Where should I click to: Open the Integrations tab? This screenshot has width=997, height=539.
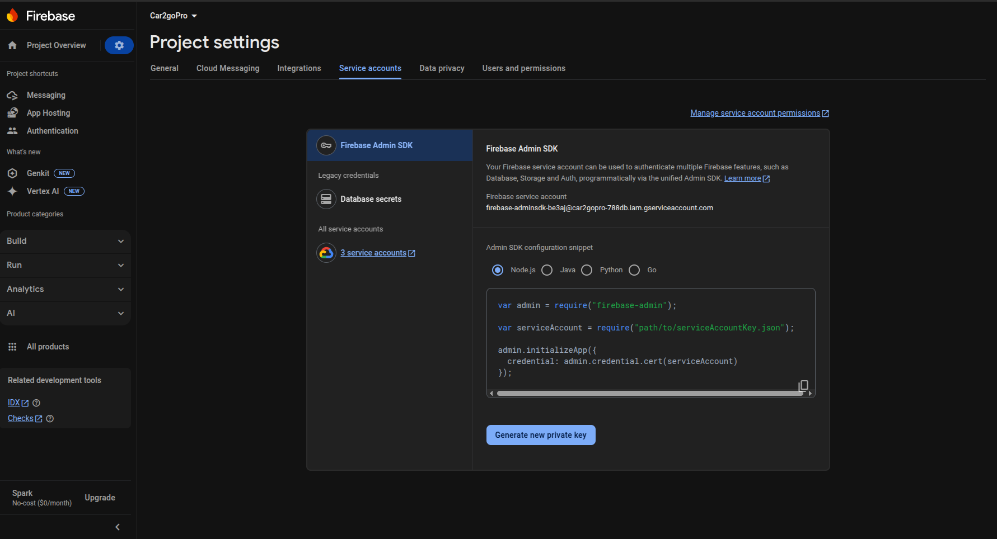point(299,68)
